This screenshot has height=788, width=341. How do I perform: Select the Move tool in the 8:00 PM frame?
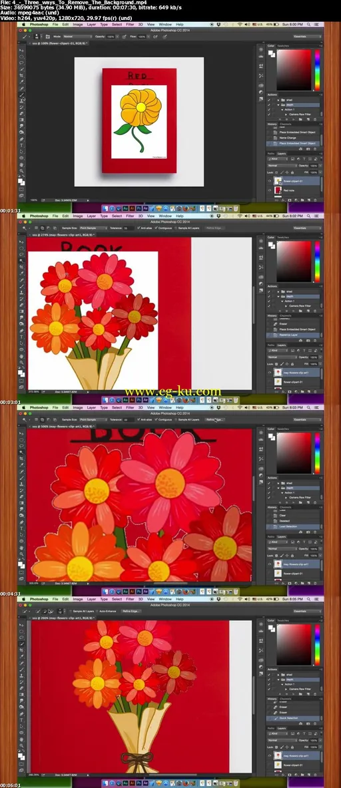[21, 51]
